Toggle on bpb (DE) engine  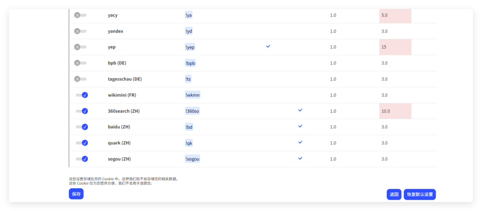[x=80, y=63]
